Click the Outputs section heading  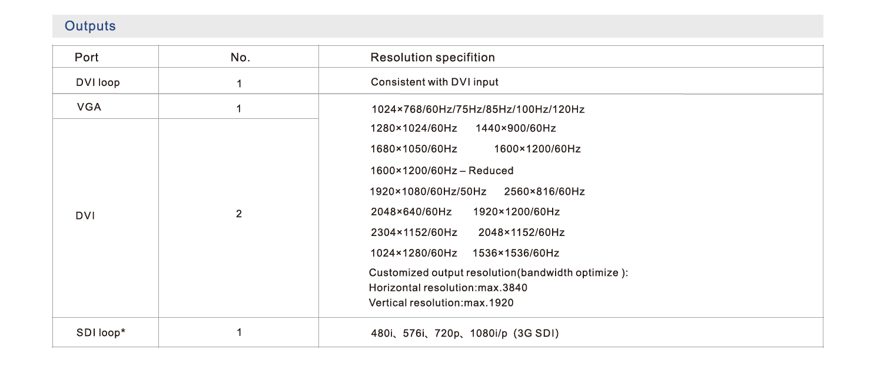(90, 26)
